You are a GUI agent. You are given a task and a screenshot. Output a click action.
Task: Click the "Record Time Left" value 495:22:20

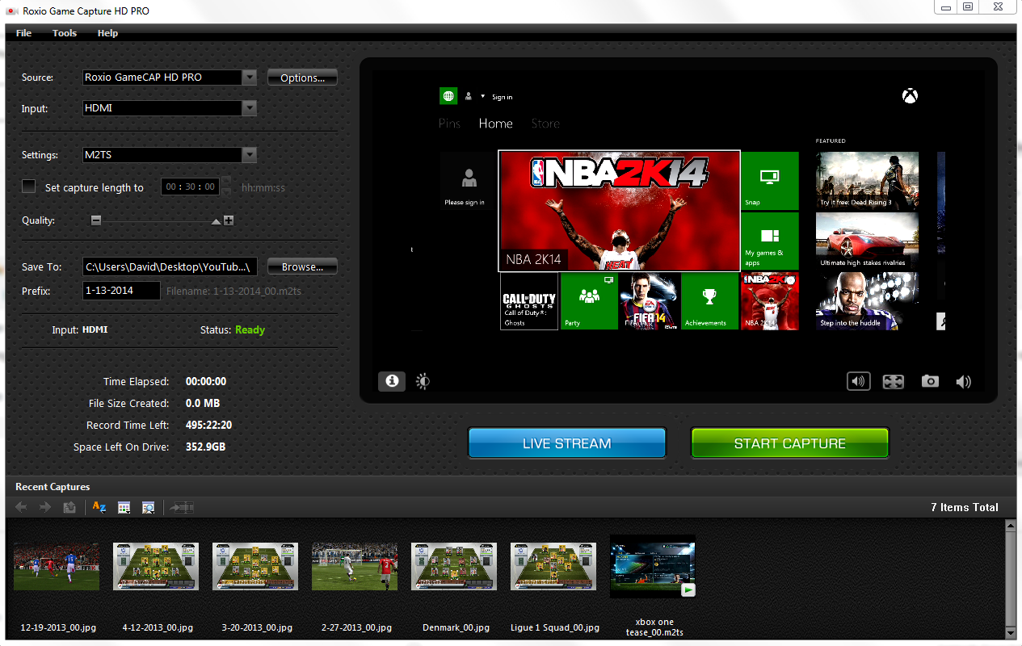click(208, 425)
